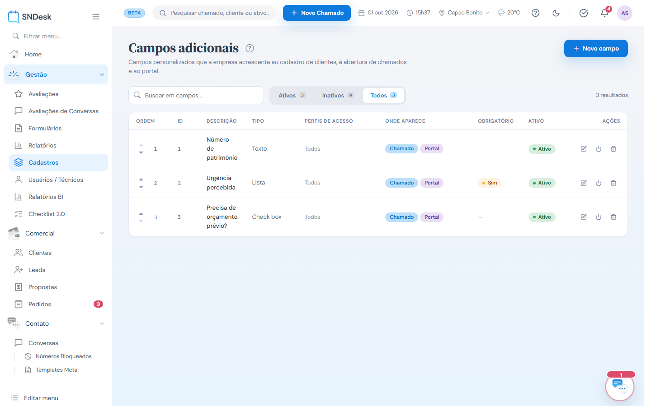Screen dimensions: 651x406
Task: Open Pedidos in the sidebar
Action: click(58, 304)
